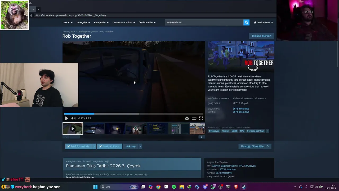Open developer link 3673 Interactive under GELİŞTİRİCİ
This screenshot has width=339, height=191.
(x=241, y=109)
